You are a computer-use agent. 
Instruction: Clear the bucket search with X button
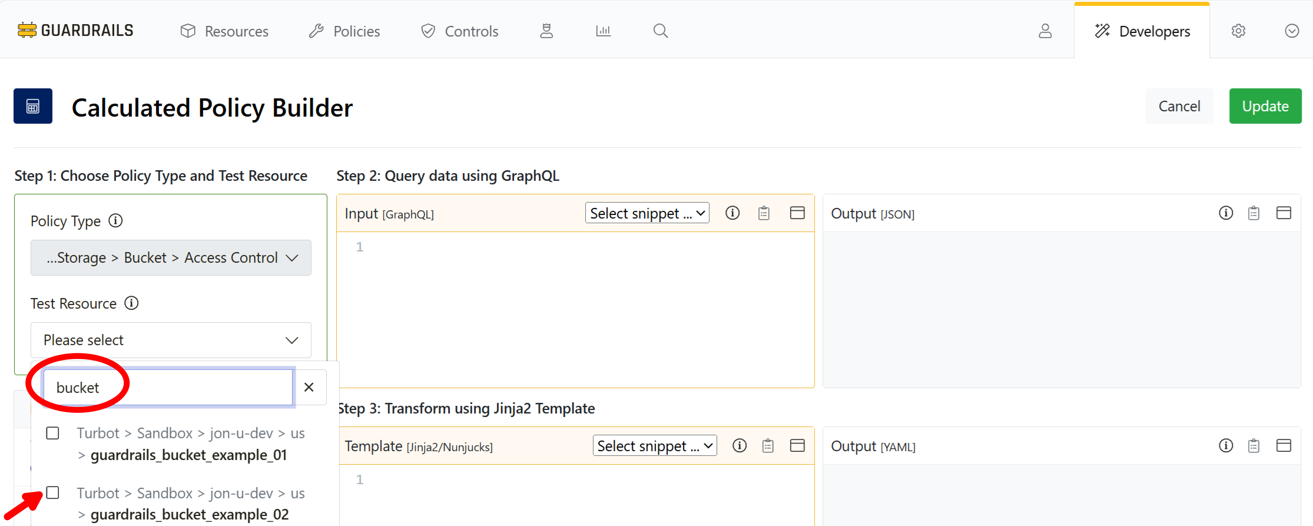tap(309, 387)
